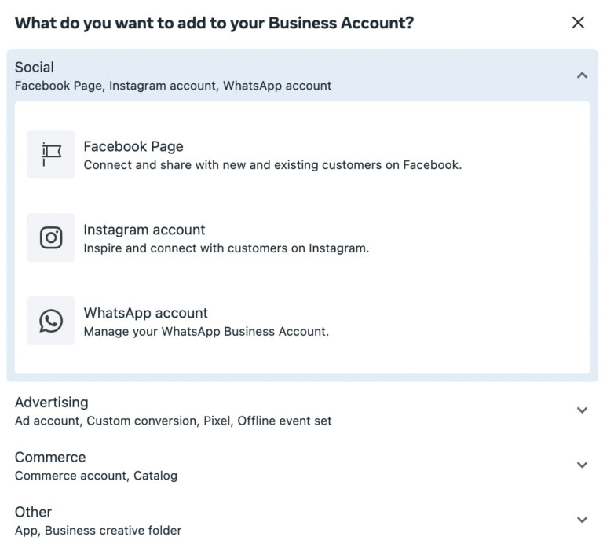
Task: Open the Commerce category heading
Action: 50,457
